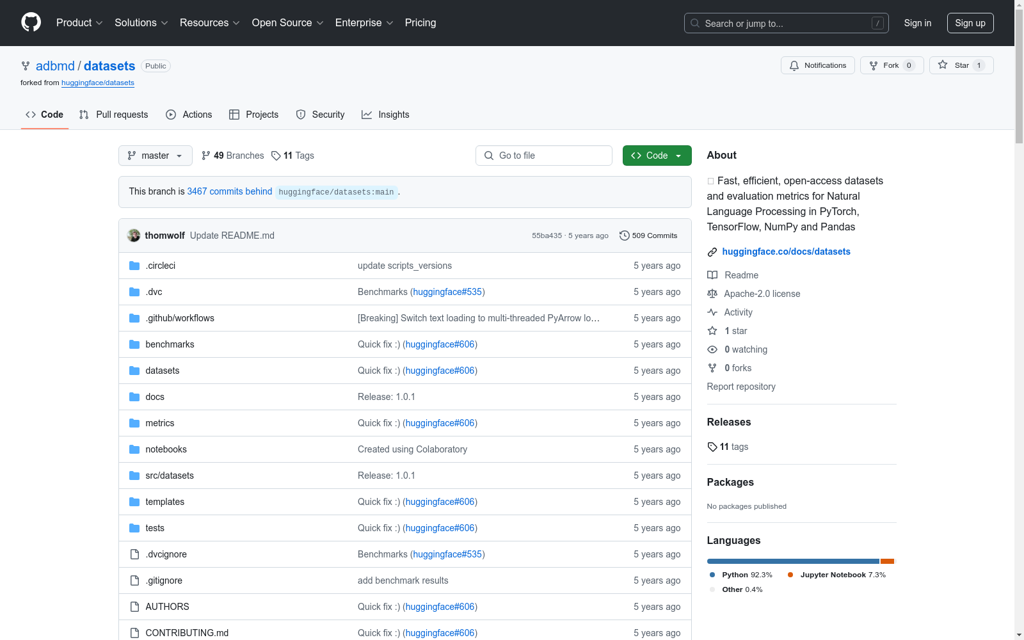Screen dimensions: 1024x640
Task: Click the AUTHORS file icon
Action: tap(134, 607)
